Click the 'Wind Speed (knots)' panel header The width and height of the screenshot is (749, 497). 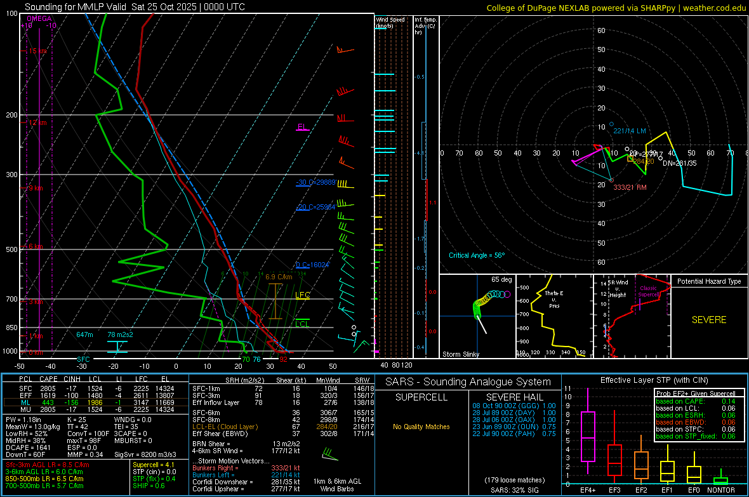[390, 22]
